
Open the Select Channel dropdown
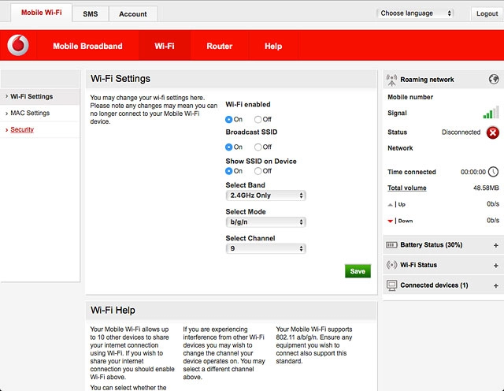tap(265, 249)
